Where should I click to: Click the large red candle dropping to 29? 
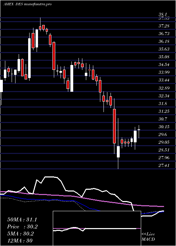pyautogui.click(x=114, y=126)
